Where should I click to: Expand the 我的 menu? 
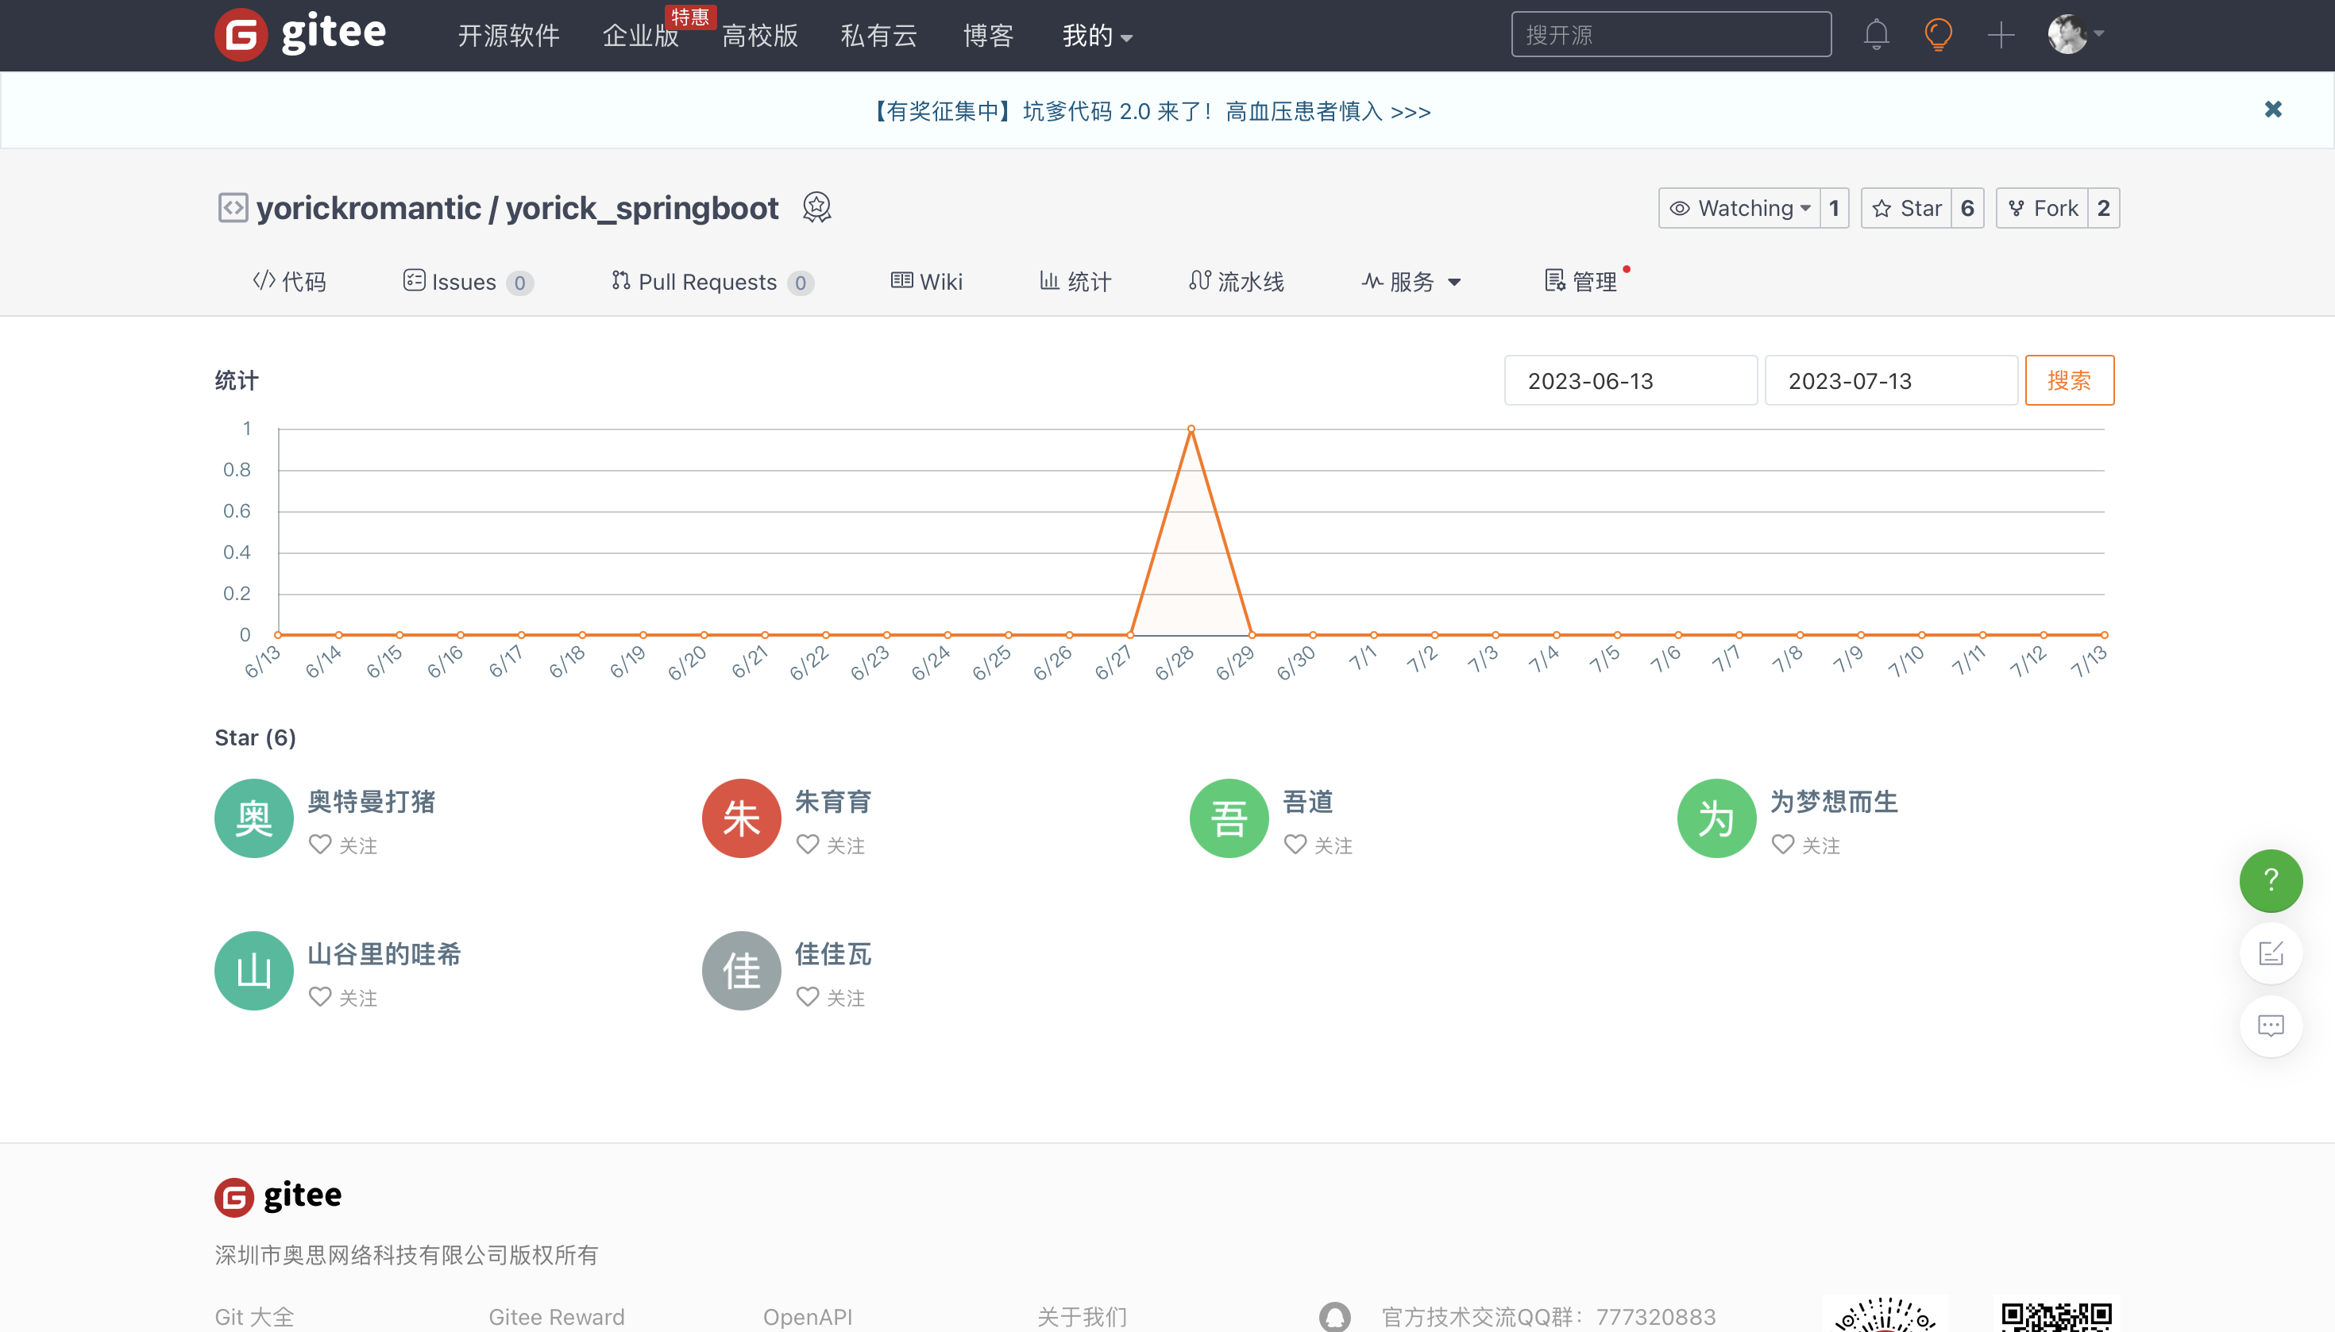pyautogui.click(x=1098, y=36)
